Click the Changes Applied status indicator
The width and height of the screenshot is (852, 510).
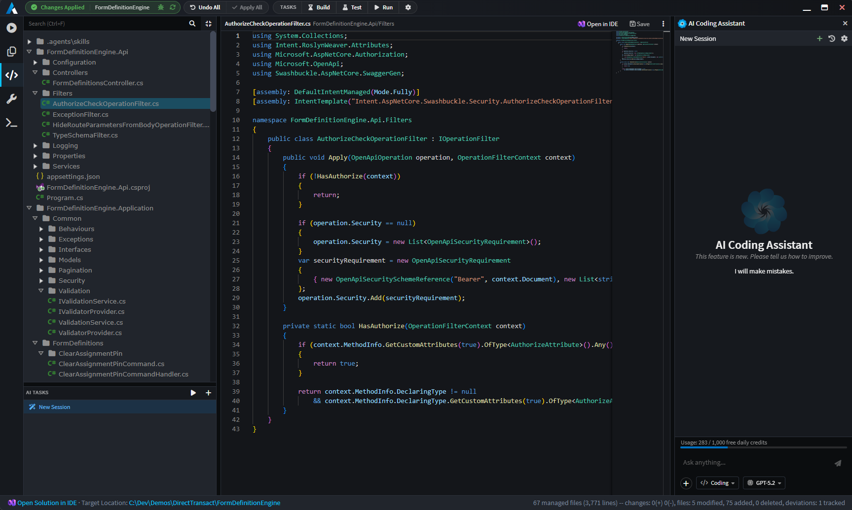coord(58,7)
